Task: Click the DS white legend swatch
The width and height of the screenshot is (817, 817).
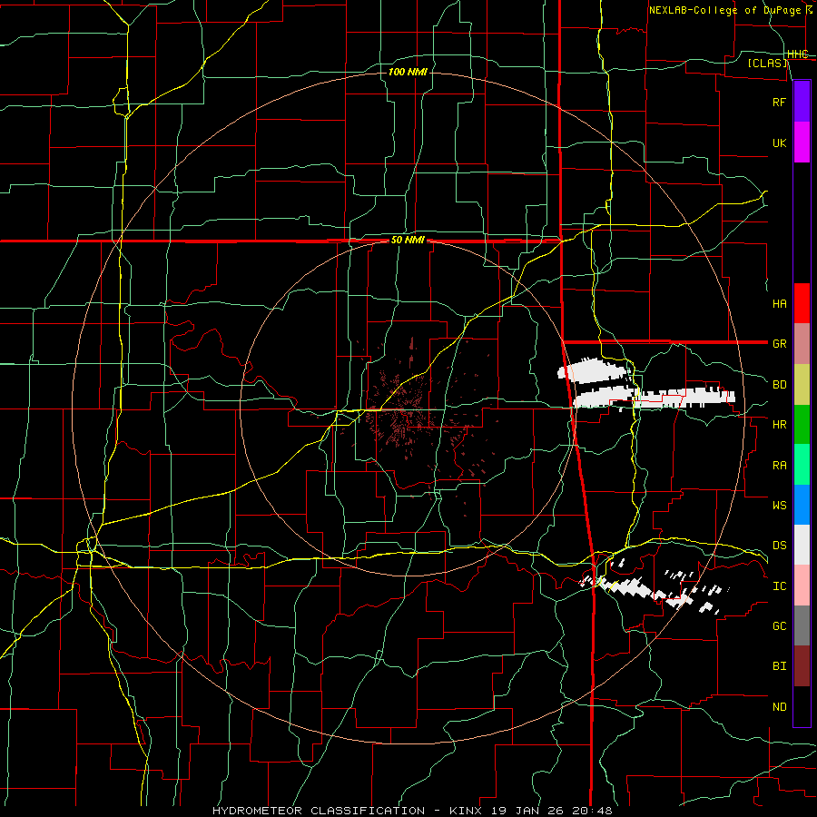Action: pos(802,545)
